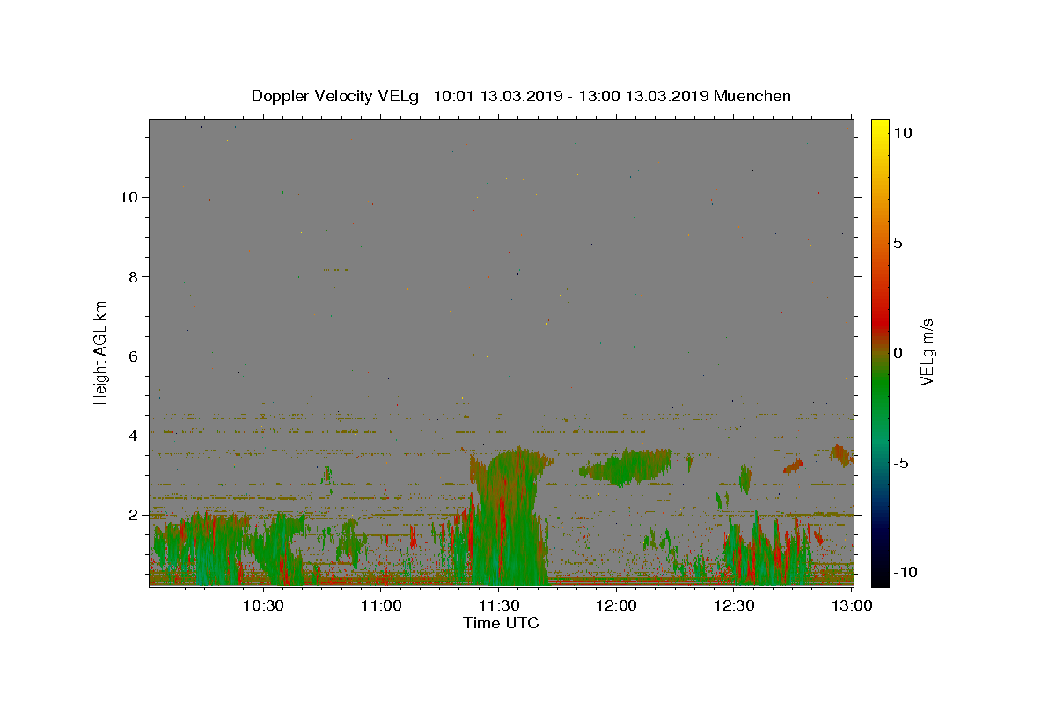The width and height of the screenshot is (1056, 704).
Task: Click the colorbar value 10
Action: pos(902,132)
